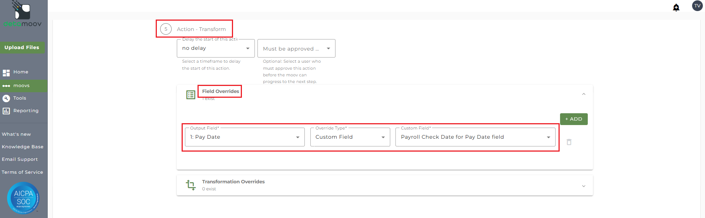Click the datamoov logo
This screenshot has height=218, width=705.
[23, 15]
